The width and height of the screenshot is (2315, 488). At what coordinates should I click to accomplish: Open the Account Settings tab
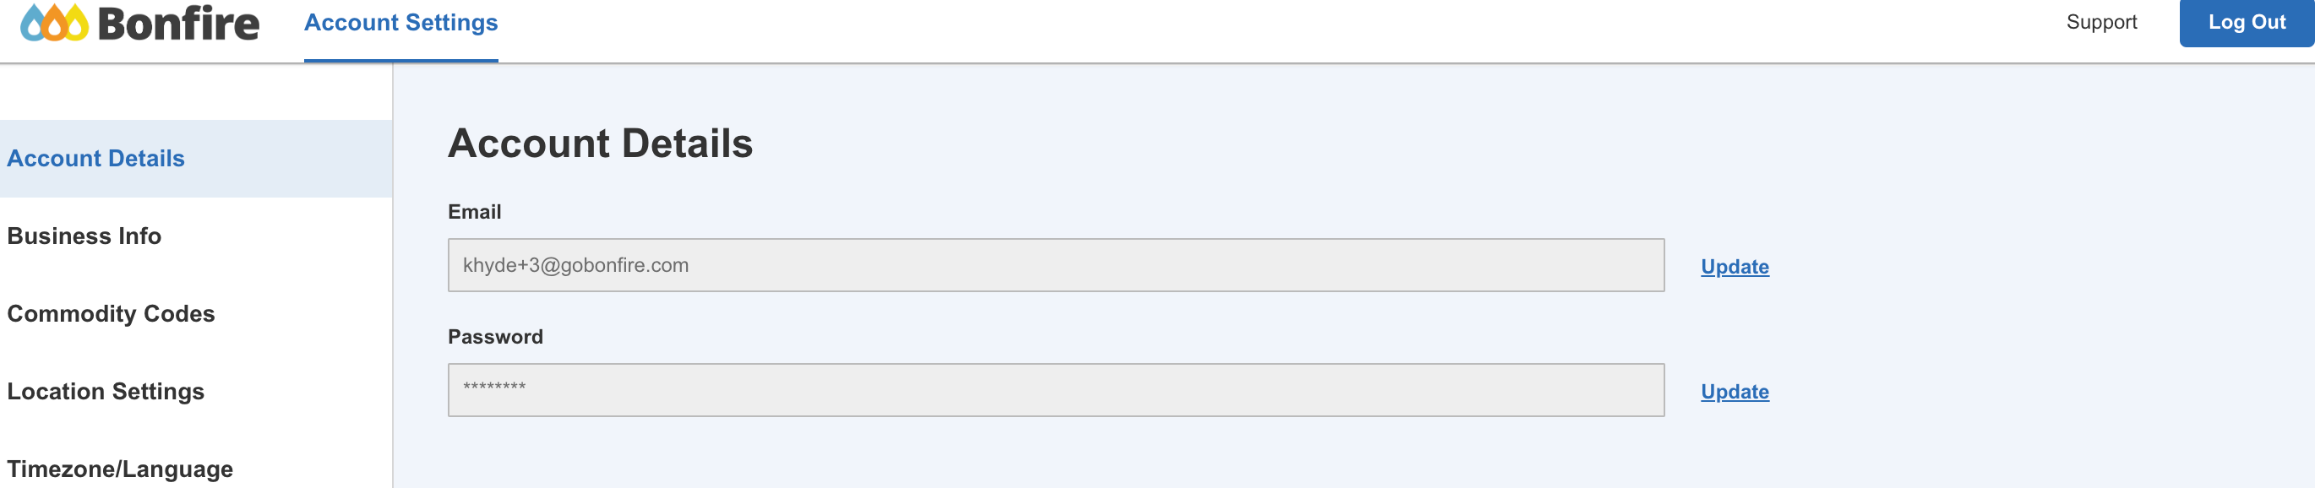[400, 23]
